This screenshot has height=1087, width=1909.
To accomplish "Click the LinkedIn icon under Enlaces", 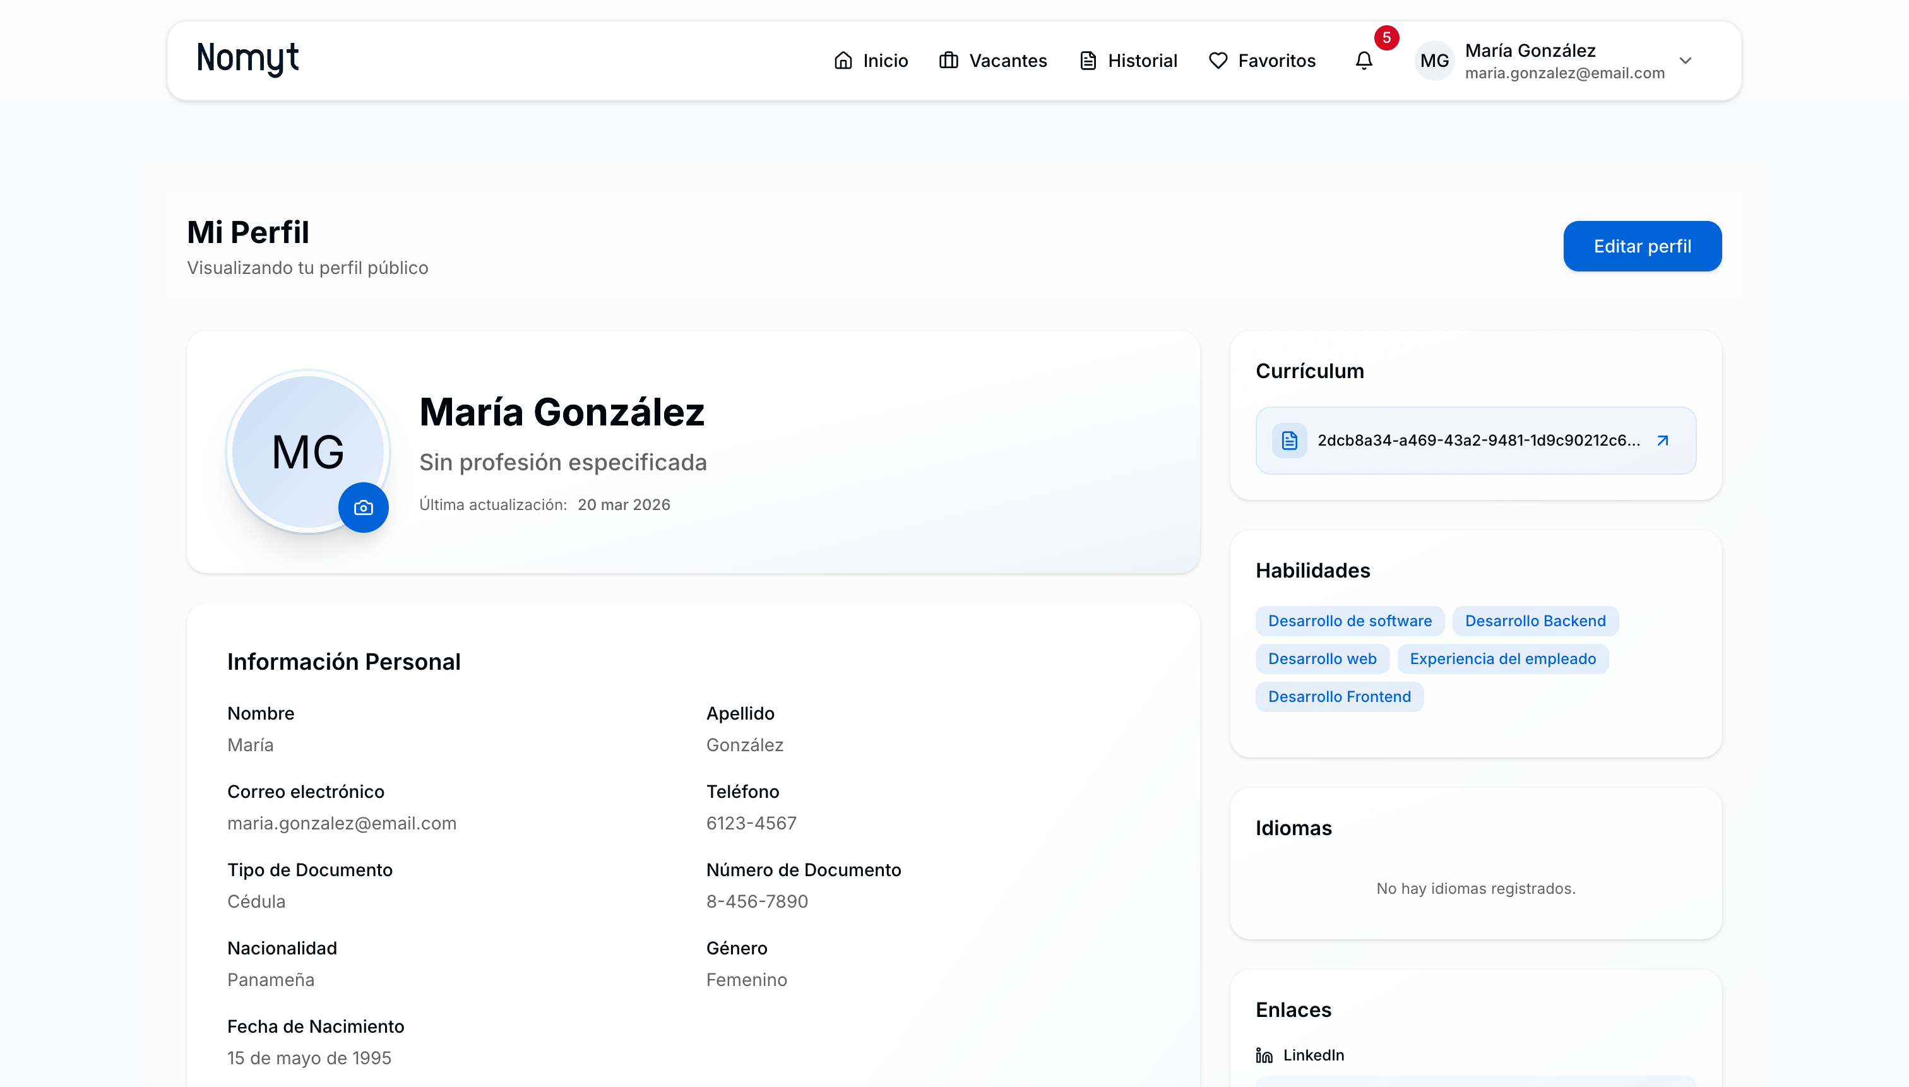I will (1263, 1054).
